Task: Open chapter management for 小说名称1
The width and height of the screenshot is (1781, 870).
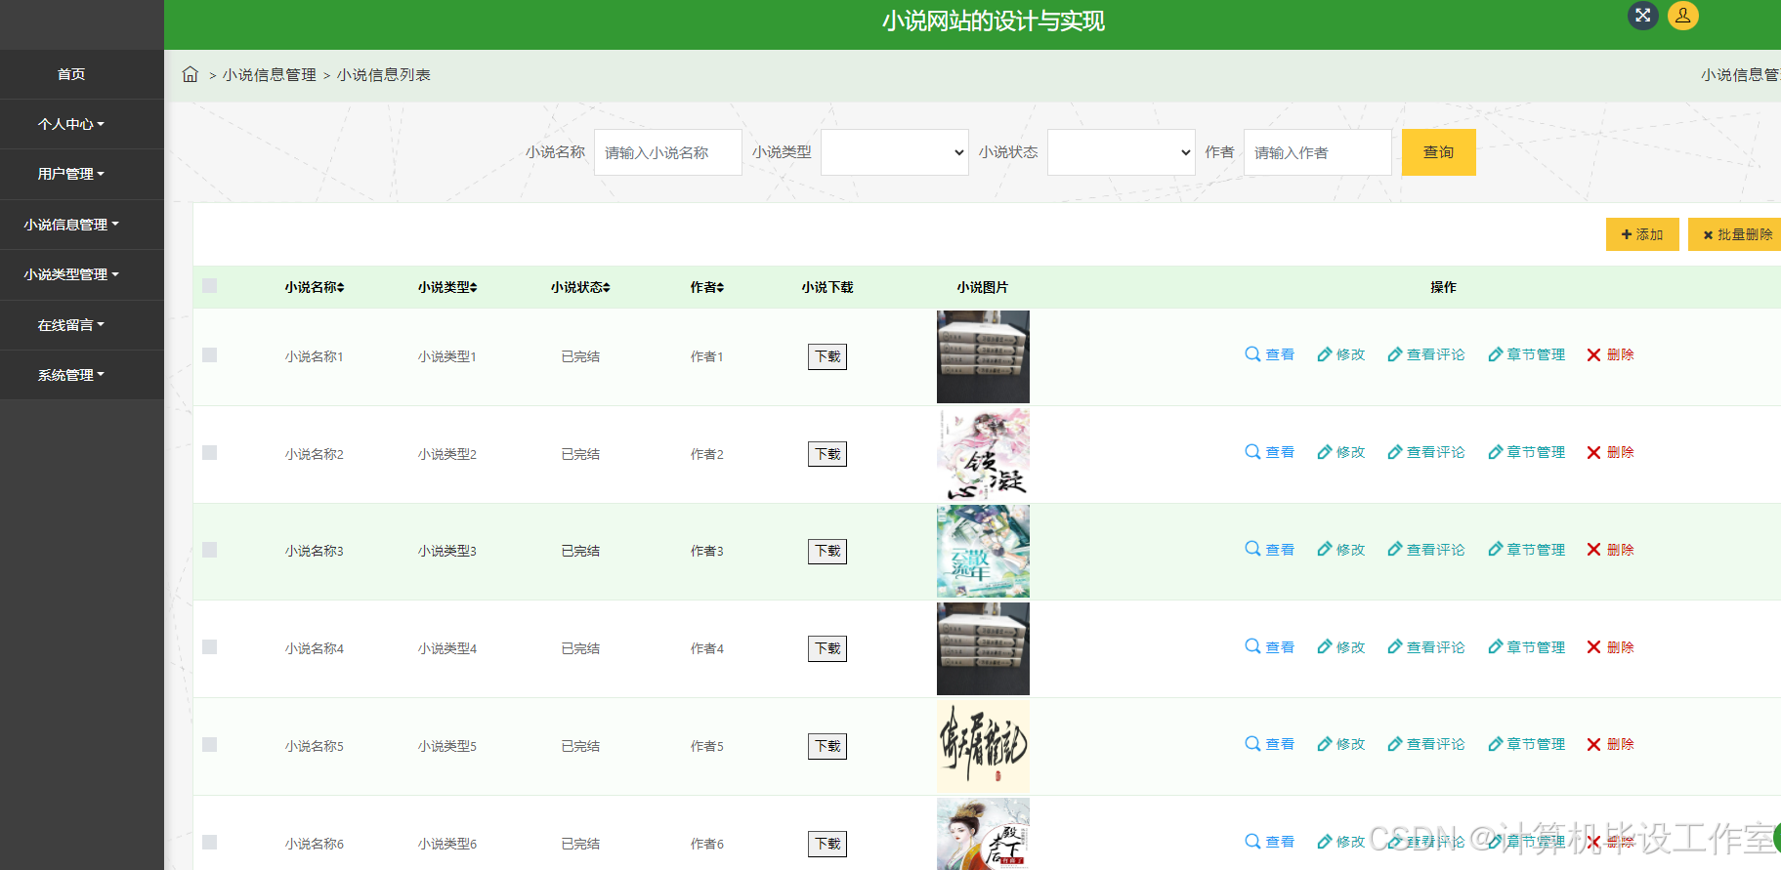Action: tap(1526, 354)
